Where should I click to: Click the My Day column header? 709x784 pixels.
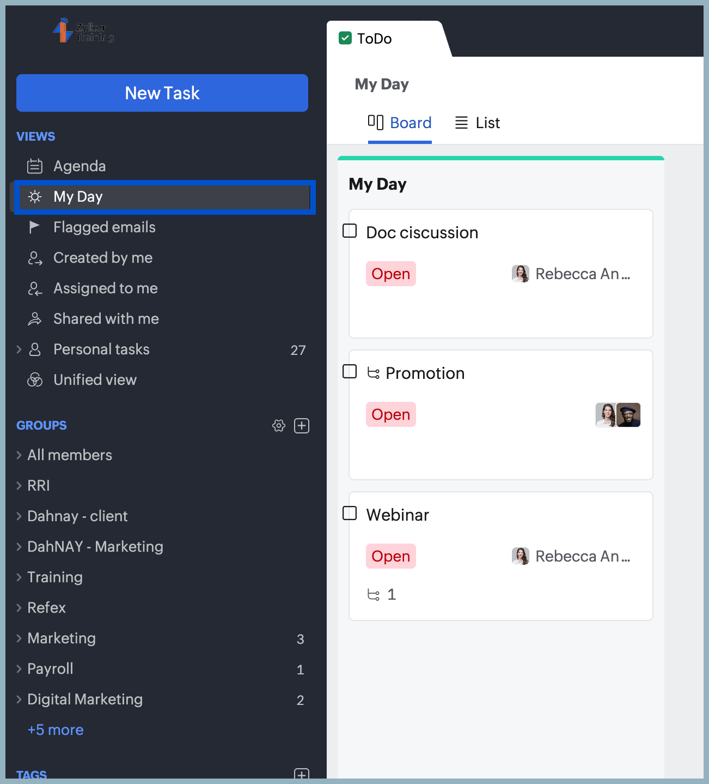click(377, 184)
